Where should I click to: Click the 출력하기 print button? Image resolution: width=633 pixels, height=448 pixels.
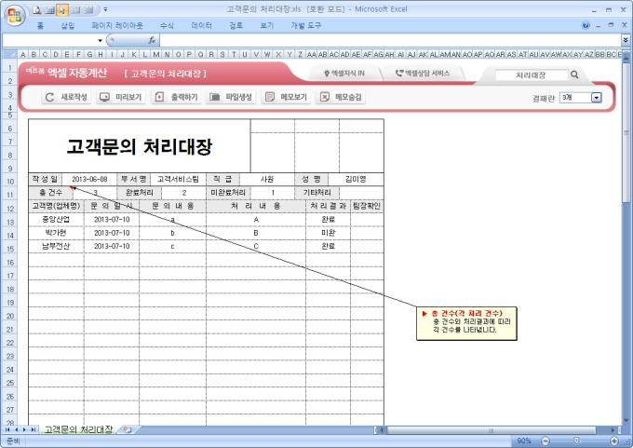pos(177,97)
